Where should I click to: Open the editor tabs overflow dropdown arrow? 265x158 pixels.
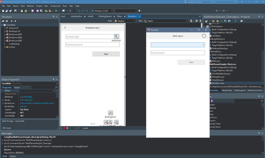(200, 16)
